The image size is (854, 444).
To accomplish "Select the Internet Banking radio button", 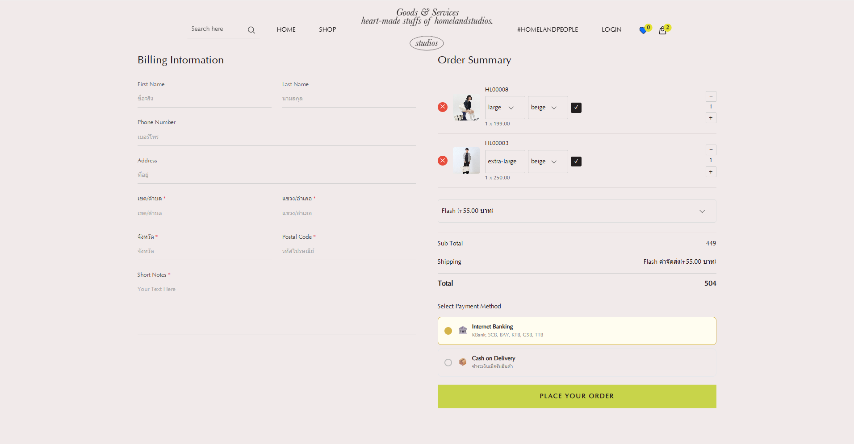I will click(448, 331).
